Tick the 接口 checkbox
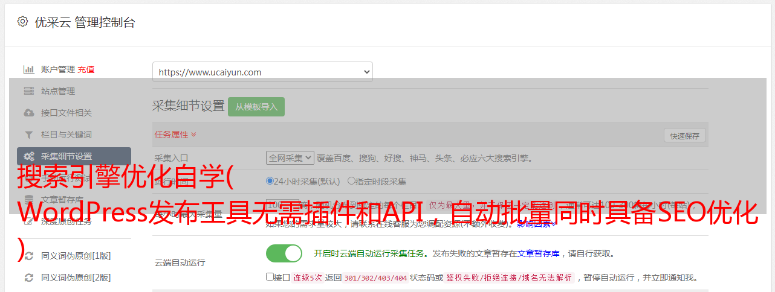The image size is (775, 292). point(270,277)
